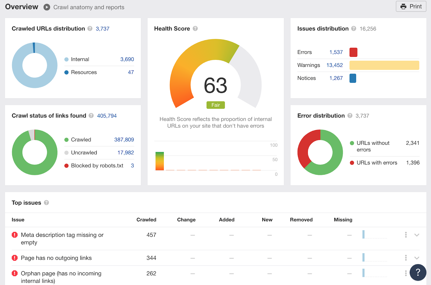Open the 405,794 links found total
The height and width of the screenshot is (285, 431).
[x=107, y=116]
